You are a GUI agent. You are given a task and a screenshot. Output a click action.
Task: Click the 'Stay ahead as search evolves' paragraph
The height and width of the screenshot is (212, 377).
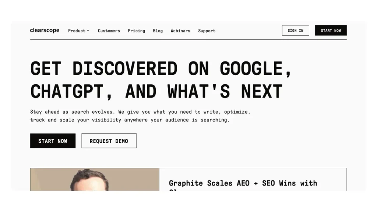140,116
